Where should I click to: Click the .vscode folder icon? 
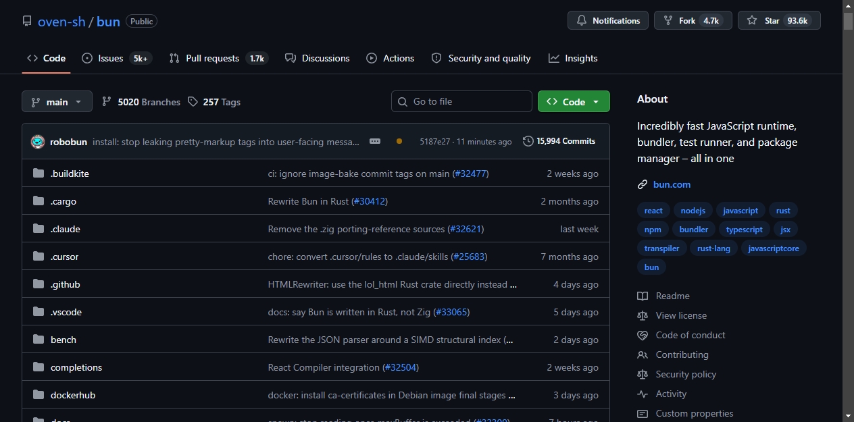pyautogui.click(x=39, y=312)
